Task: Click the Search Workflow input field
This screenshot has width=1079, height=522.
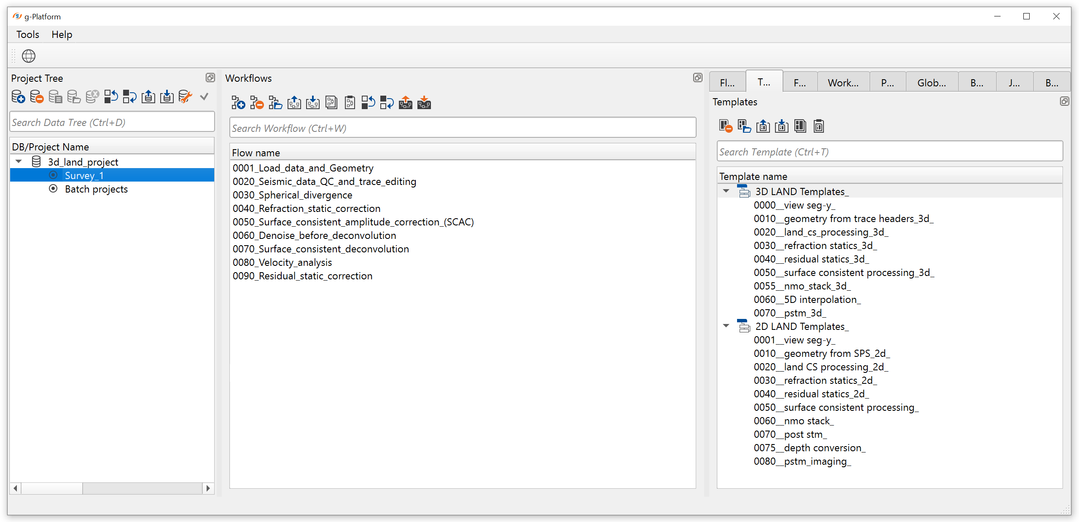Action: 462,128
